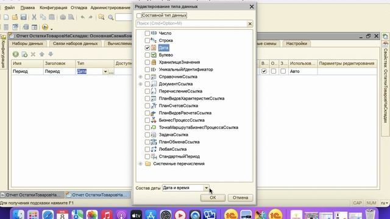This screenshot has width=390, height=219.
Task: Switch to the Настройки tab
Action: click(297, 44)
